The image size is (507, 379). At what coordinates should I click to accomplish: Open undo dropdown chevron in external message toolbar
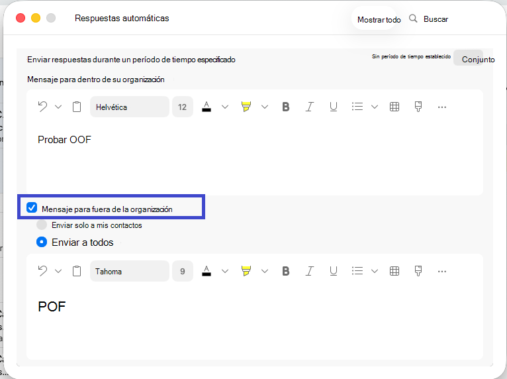[x=58, y=271]
